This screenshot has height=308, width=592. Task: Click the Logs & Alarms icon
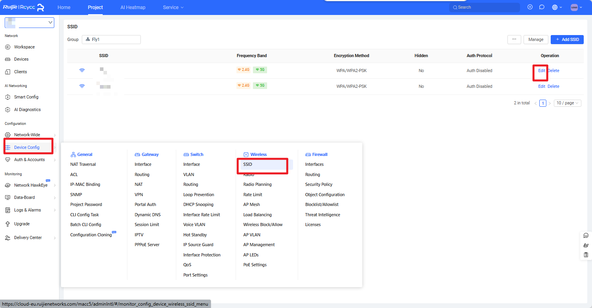[x=7, y=210]
